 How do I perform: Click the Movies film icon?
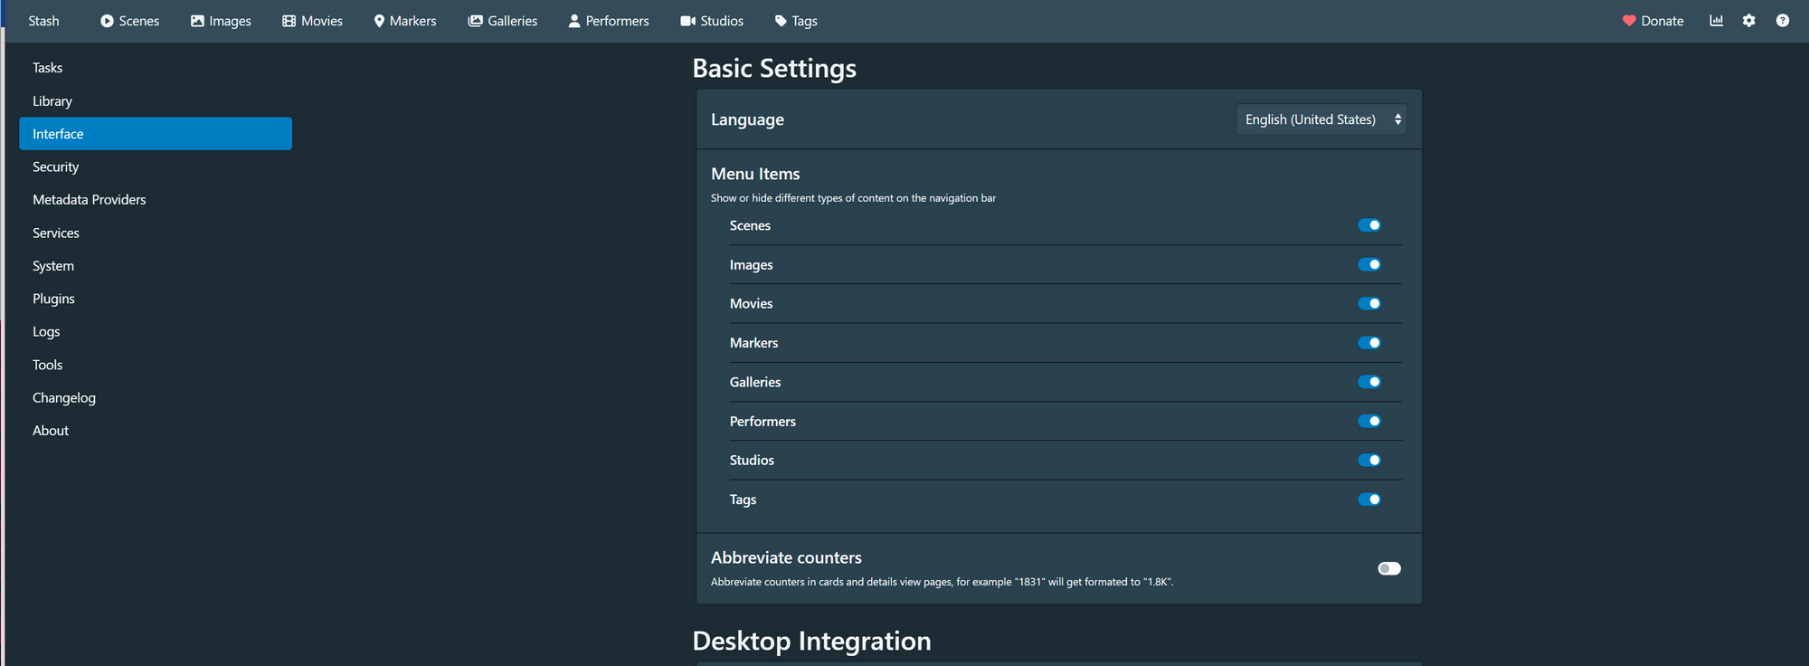point(289,21)
